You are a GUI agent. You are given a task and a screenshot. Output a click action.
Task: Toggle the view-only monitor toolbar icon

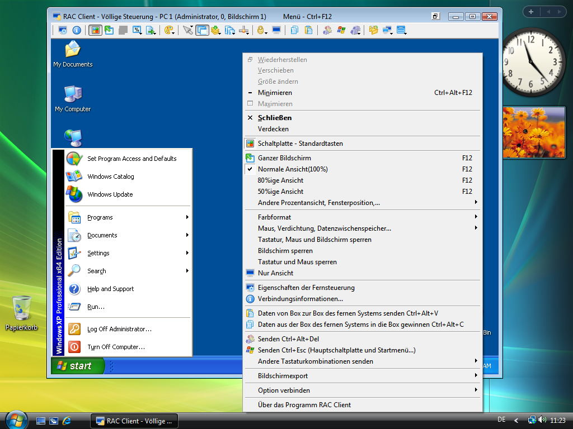tap(276, 30)
